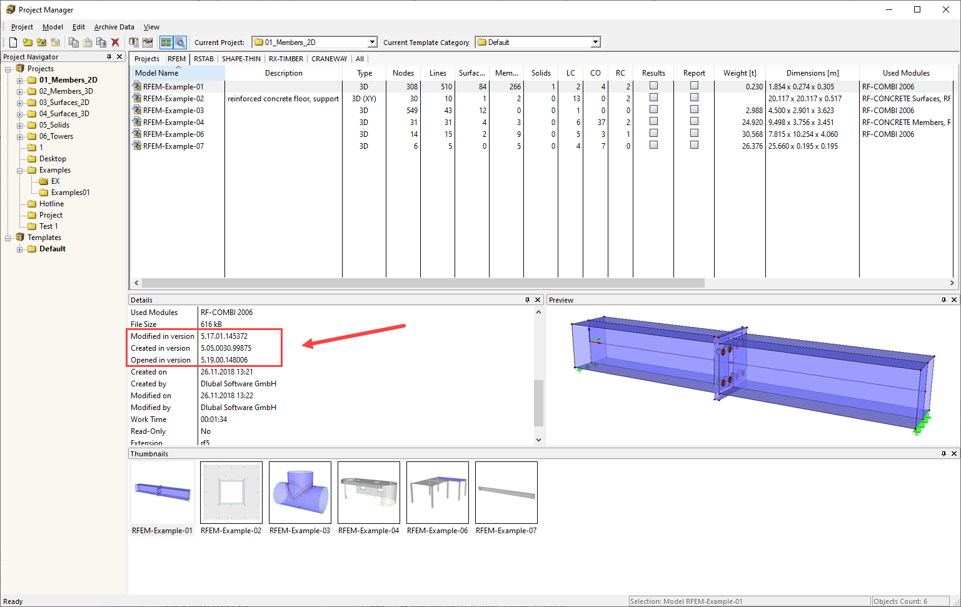Close the Thumbnails panel
Image resolution: width=961 pixels, height=607 pixels.
coord(954,454)
